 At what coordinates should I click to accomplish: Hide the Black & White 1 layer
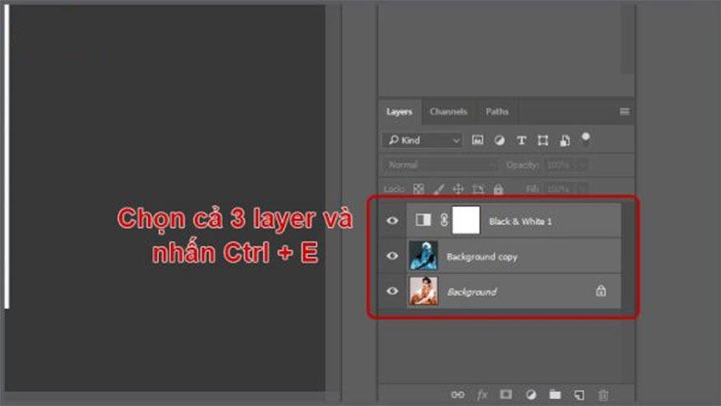click(392, 221)
